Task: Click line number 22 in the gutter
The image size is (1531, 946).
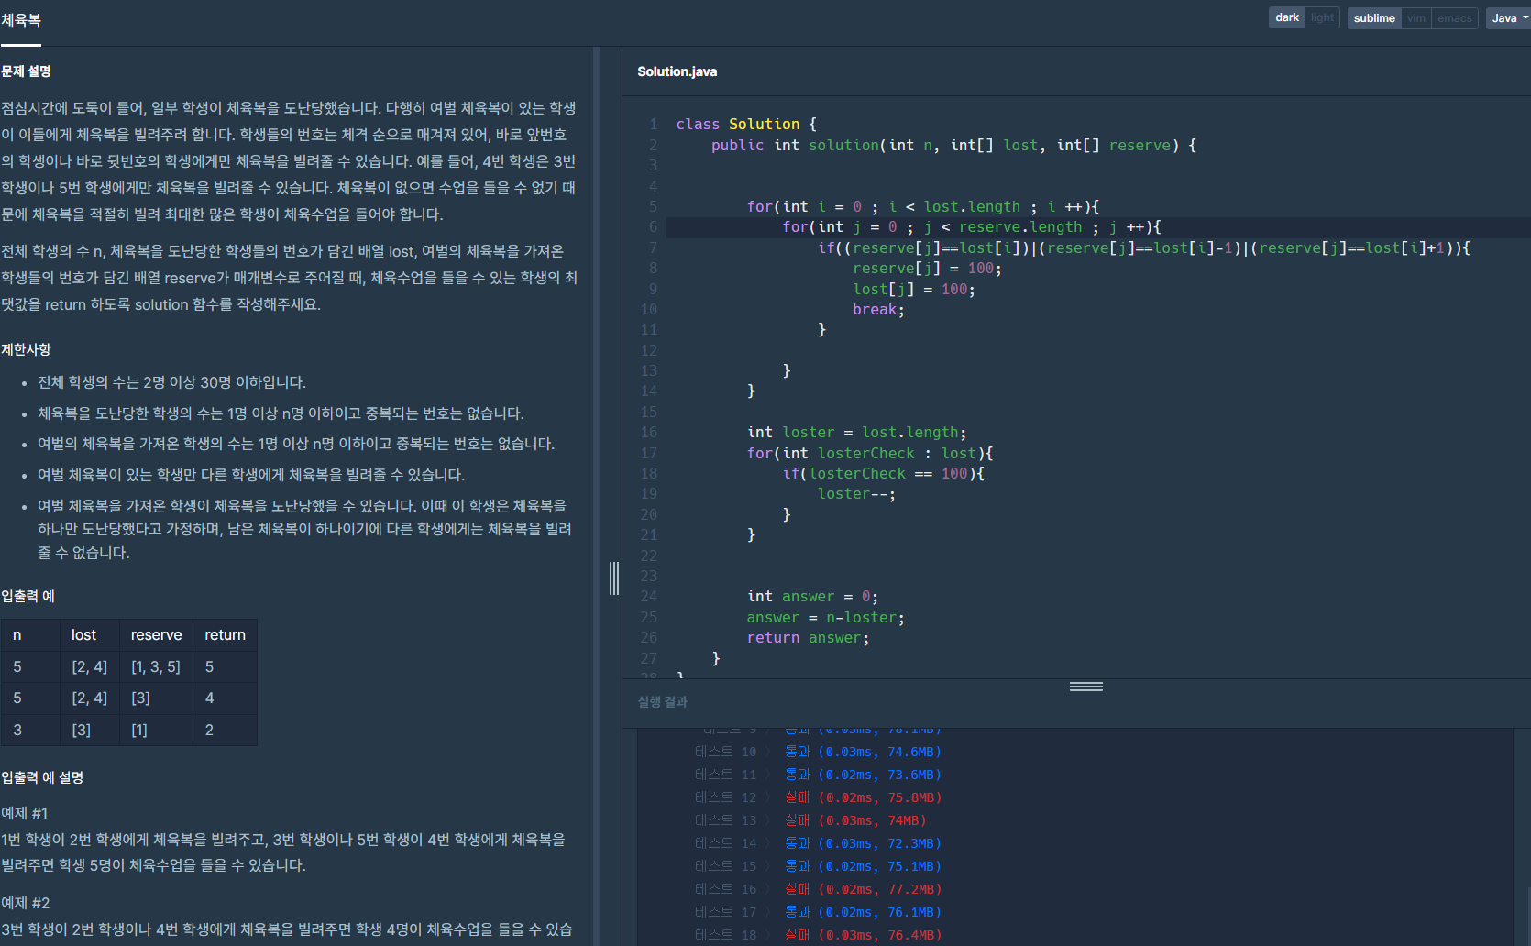Action: [x=649, y=556]
